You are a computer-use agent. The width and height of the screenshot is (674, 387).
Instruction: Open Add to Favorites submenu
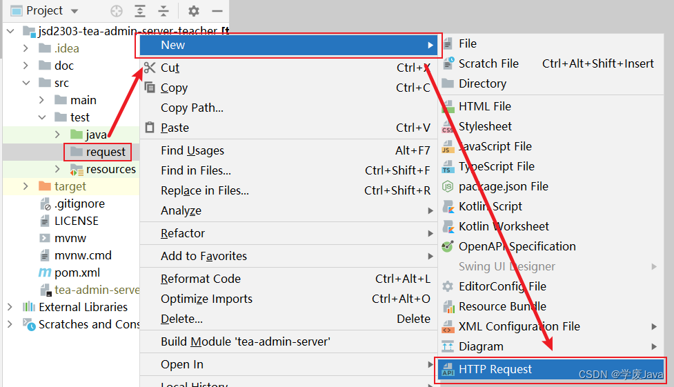(288, 257)
